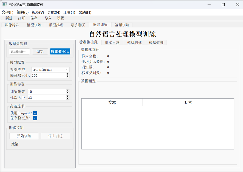
Task: Click the 开始训练 button
Action: click(x=24, y=136)
